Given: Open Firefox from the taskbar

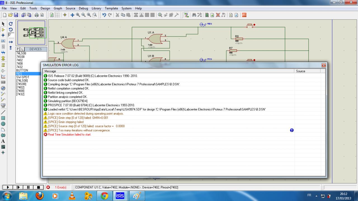Looking at the screenshot, I should click(x=40, y=196).
